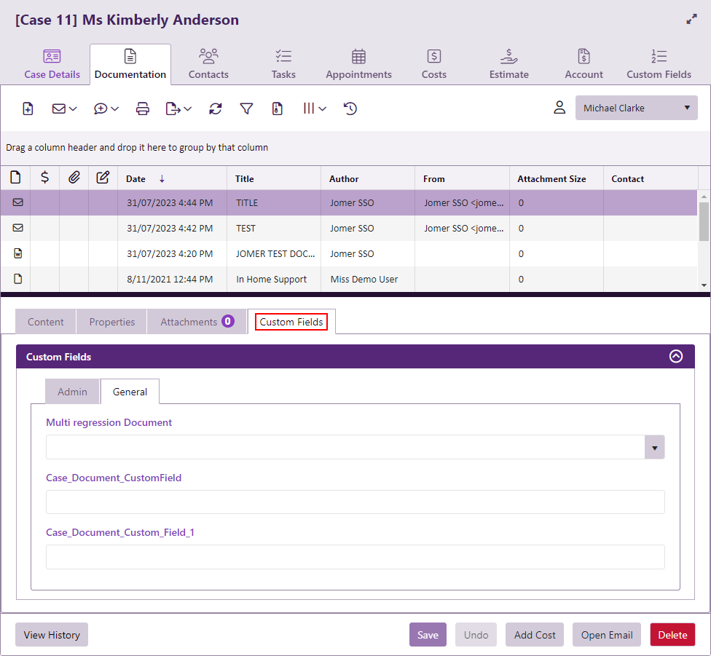Click the expand window arrows icon

tap(691, 20)
